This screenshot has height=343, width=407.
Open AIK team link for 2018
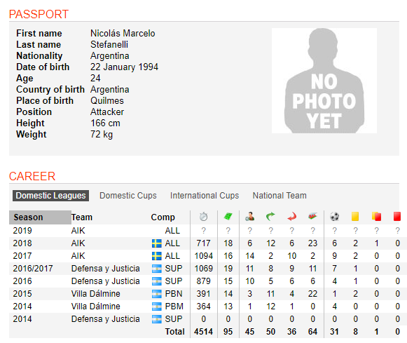(78, 243)
